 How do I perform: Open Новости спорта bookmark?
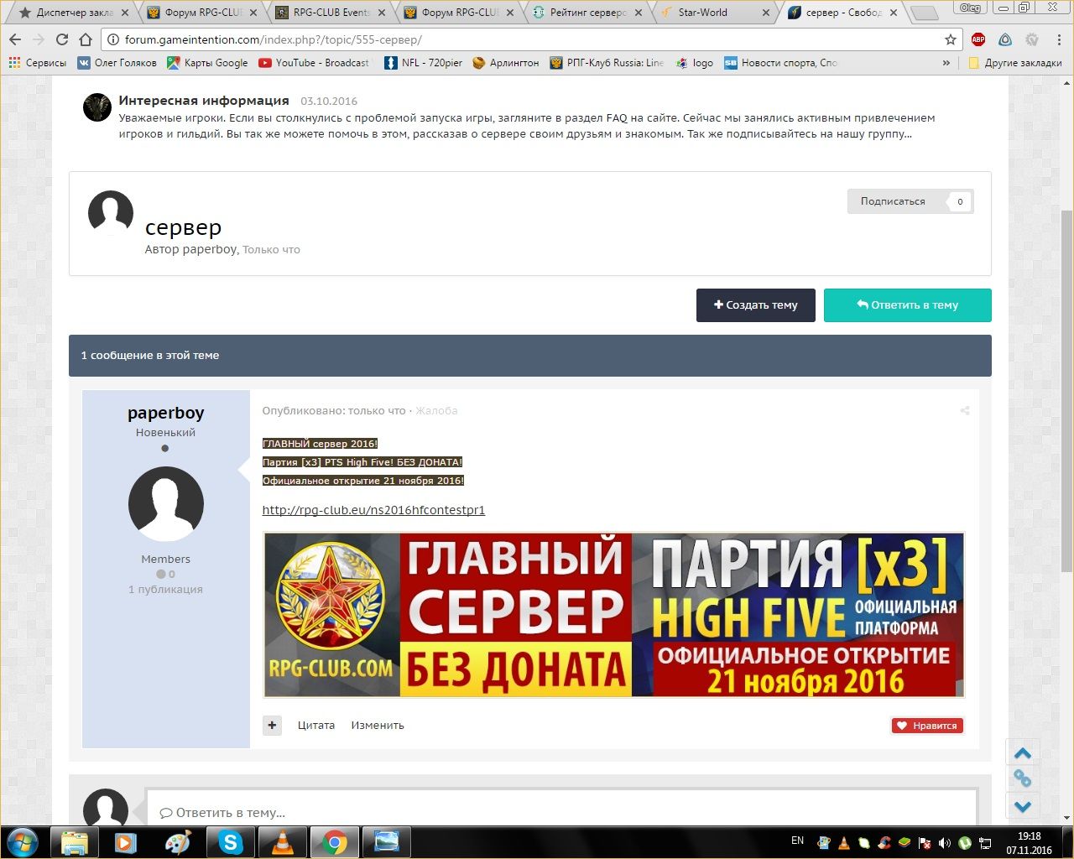click(781, 63)
